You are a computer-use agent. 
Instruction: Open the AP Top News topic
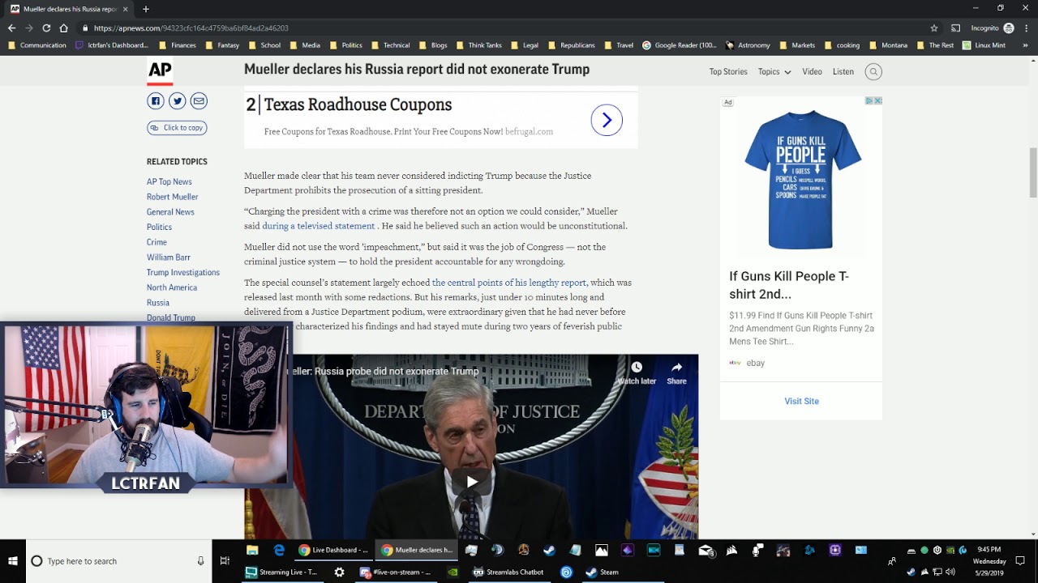pos(169,182)
